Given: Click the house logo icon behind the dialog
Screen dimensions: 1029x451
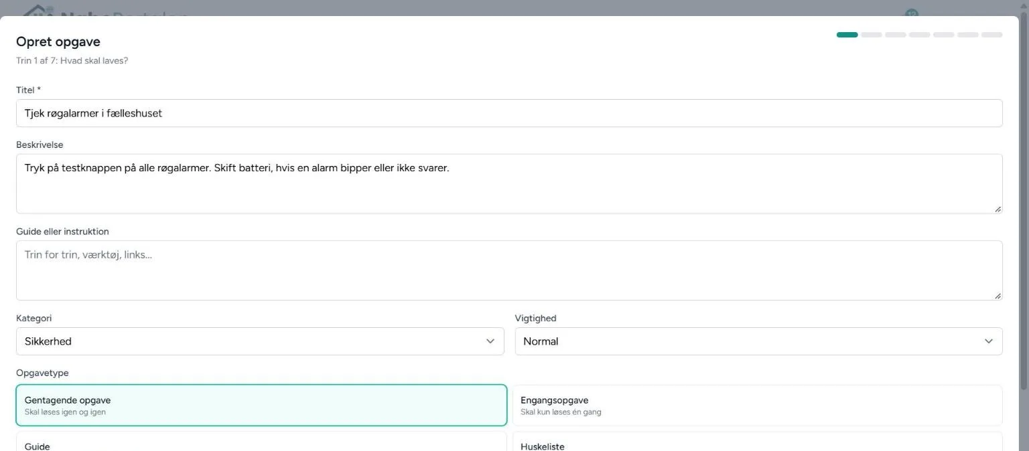Looking at the screenshot, I should click(x=38, y=11).
